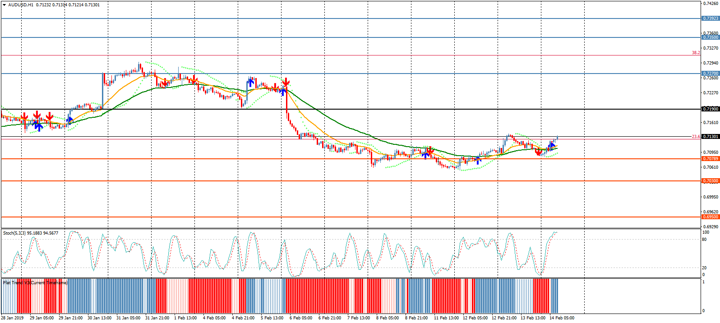Image resolution: width=720 pixels, height=323 pixels.
Task: Select the black 0.71900 price label
Action: click(711, 109)
